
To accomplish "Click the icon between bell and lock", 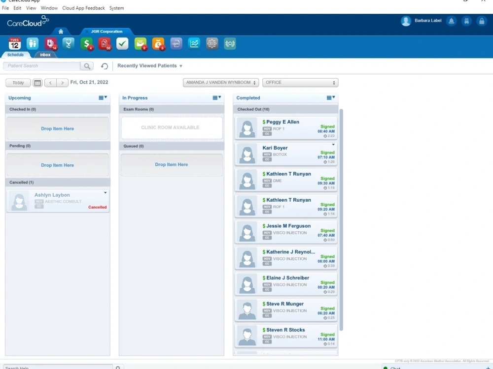I will point(466,21).
